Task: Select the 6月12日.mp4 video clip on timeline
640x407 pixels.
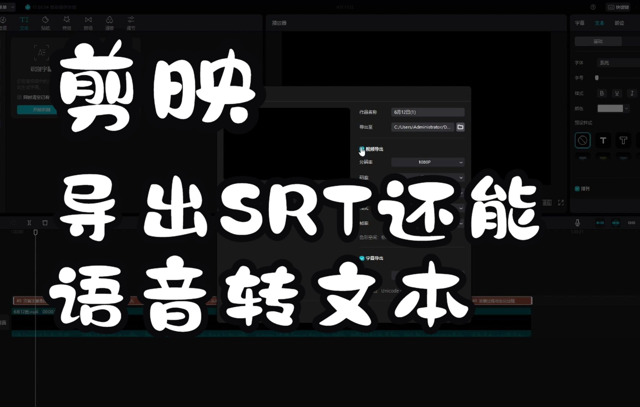Action: point(271,322)
